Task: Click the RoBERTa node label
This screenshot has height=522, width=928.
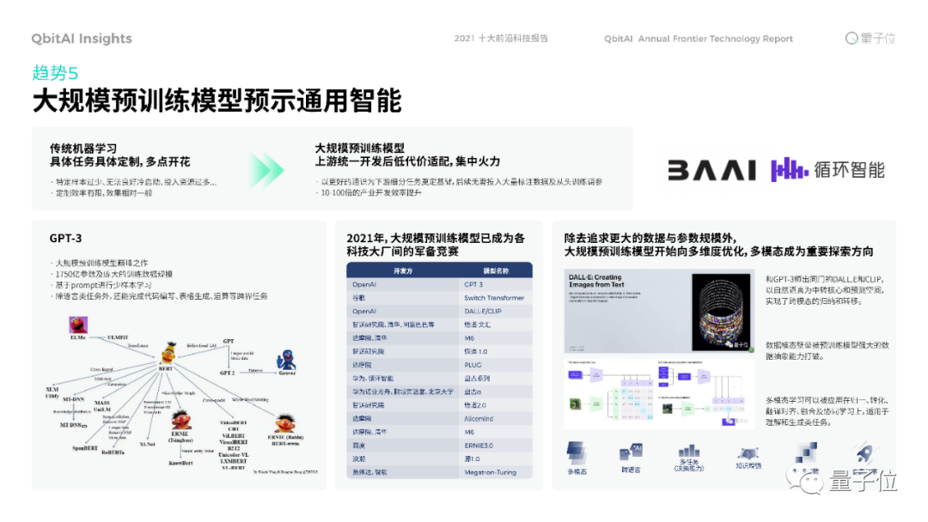Action: point(113,452)
